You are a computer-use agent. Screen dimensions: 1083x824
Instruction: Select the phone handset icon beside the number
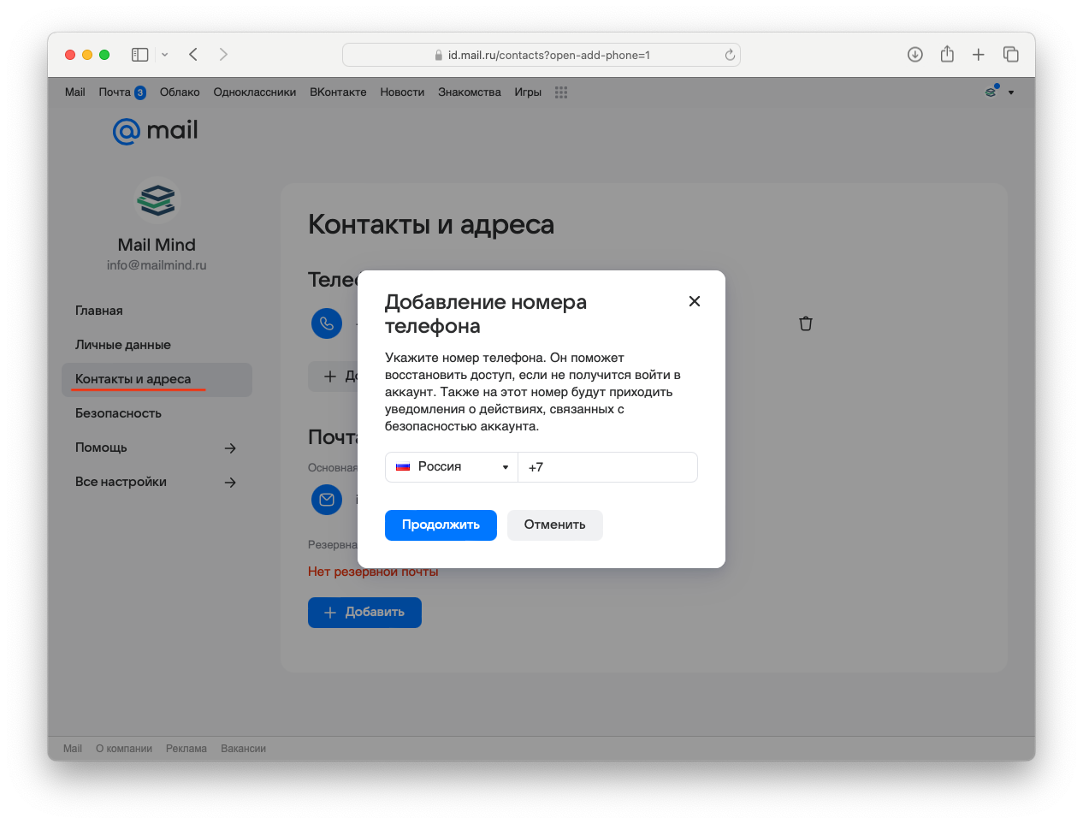[x=326, y=323]
